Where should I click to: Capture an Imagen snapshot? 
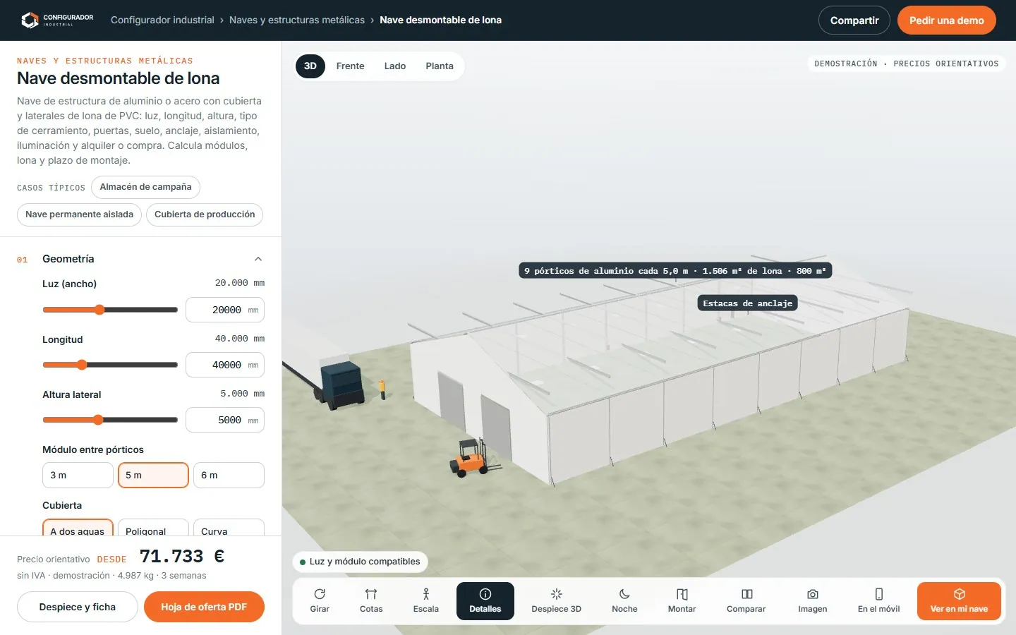point(813,601)
